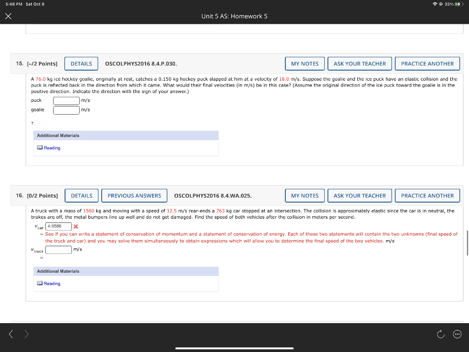
Task: Click the red X incorrect mark
Action: click(x=76, y=226)
